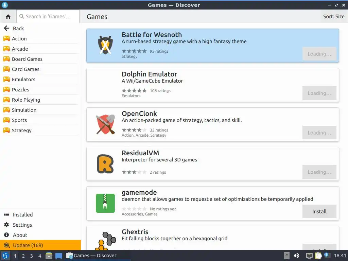
Task: Click the Board Games gamepad icon
Action: (6, 59)
